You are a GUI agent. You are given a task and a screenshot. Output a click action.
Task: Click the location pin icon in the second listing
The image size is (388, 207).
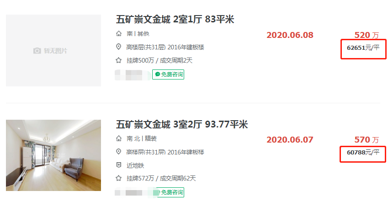(x=119, y=152)
